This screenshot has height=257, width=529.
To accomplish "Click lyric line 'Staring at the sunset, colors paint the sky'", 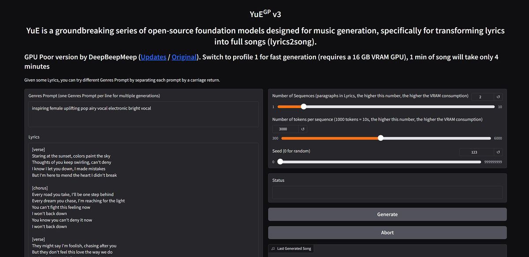I will tap(71, 156).
